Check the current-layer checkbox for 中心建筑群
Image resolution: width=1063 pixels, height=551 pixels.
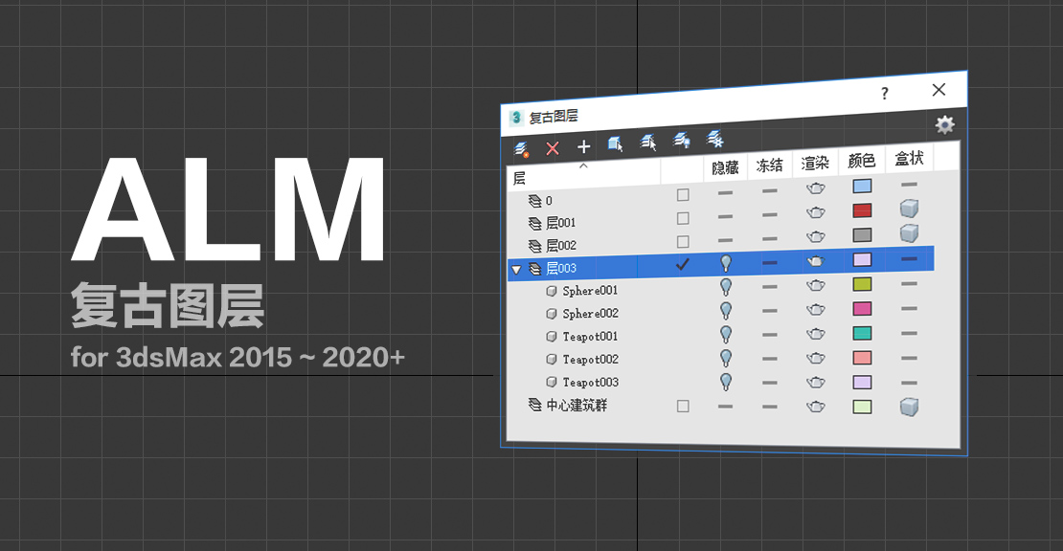[x=683, y=407]
